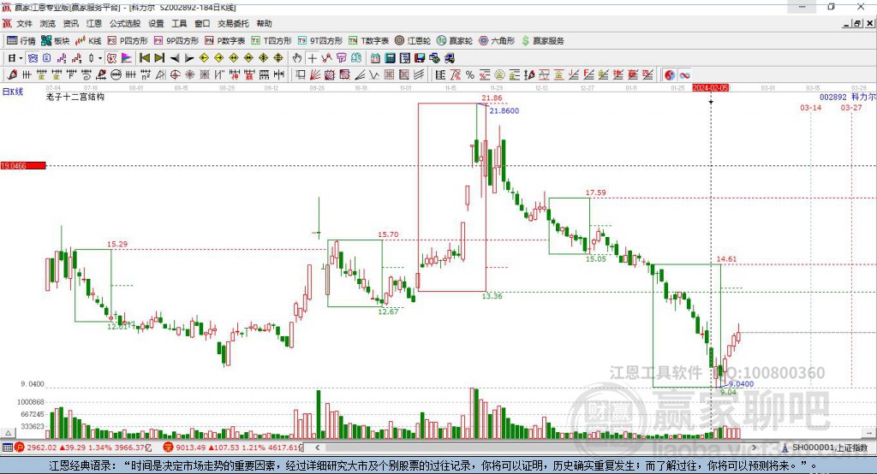Screen dimensions: 877x474
Task: Open the 窗口 menu
Action: pyautogui.click(x=202, y=23)
